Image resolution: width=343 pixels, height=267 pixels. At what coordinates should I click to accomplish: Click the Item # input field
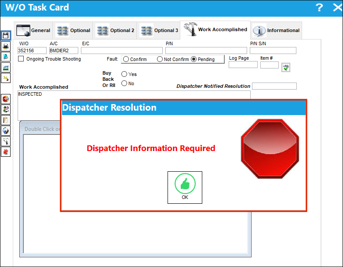[x=270, y=65]
